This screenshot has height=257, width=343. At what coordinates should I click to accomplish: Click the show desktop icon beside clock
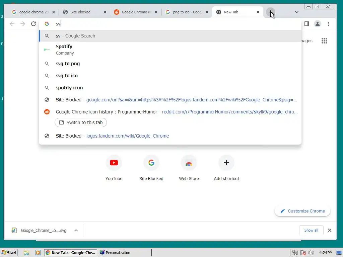click(339, 253)
